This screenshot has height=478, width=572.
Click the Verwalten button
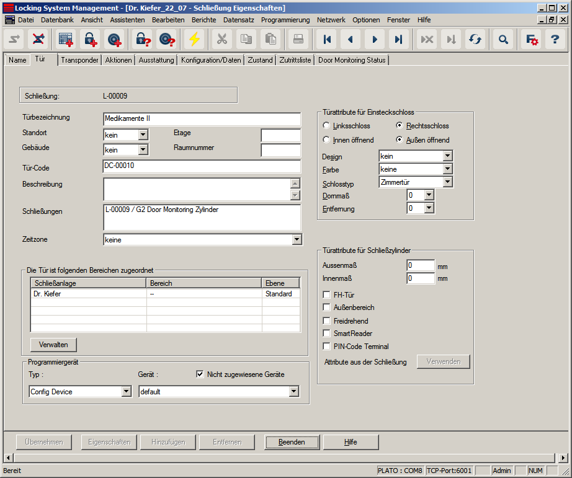[x=53, y=344]
